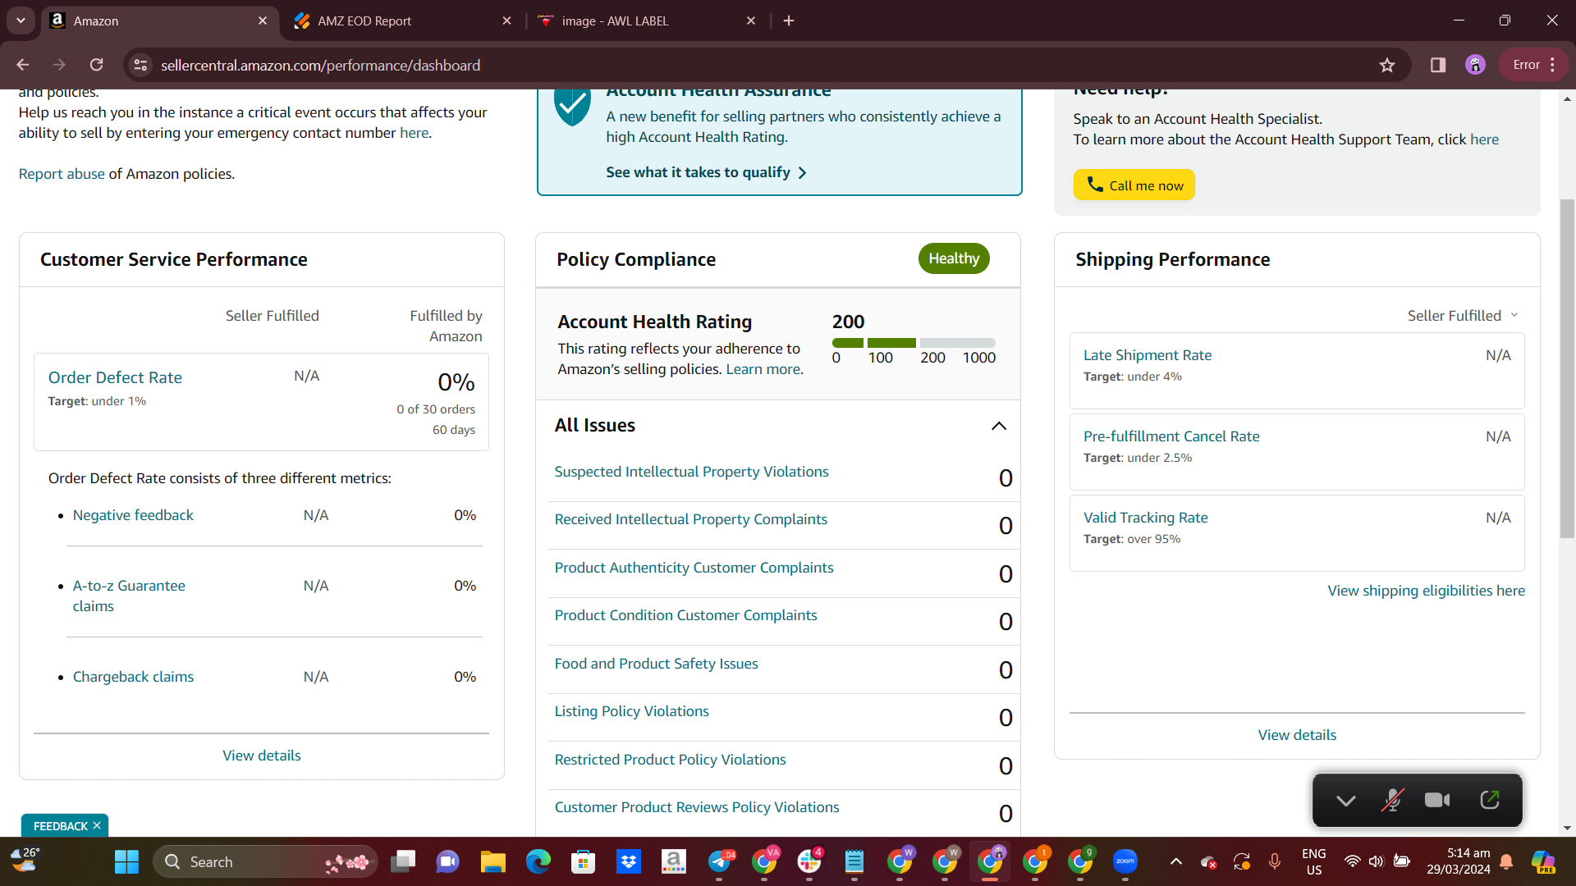Show hidden system tray icons
Image resolution: width=1576 pixels, height=886 pixels.
click(1176, 861)
